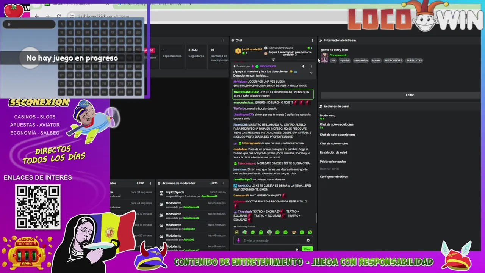Click the purple identity icon in message box
The width and height of the screenshot is (485, 273).
click(x=238, y=240)
